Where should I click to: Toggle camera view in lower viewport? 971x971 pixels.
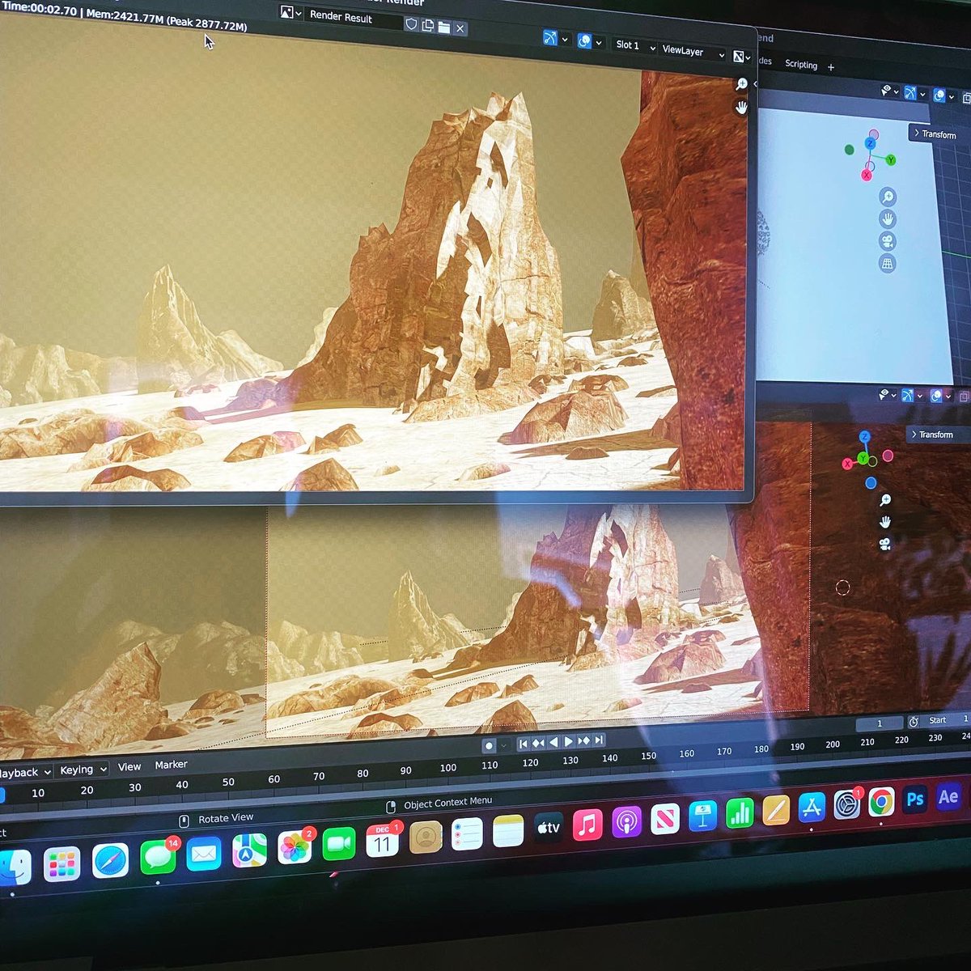pyautogui.click(x=885, y=545)
